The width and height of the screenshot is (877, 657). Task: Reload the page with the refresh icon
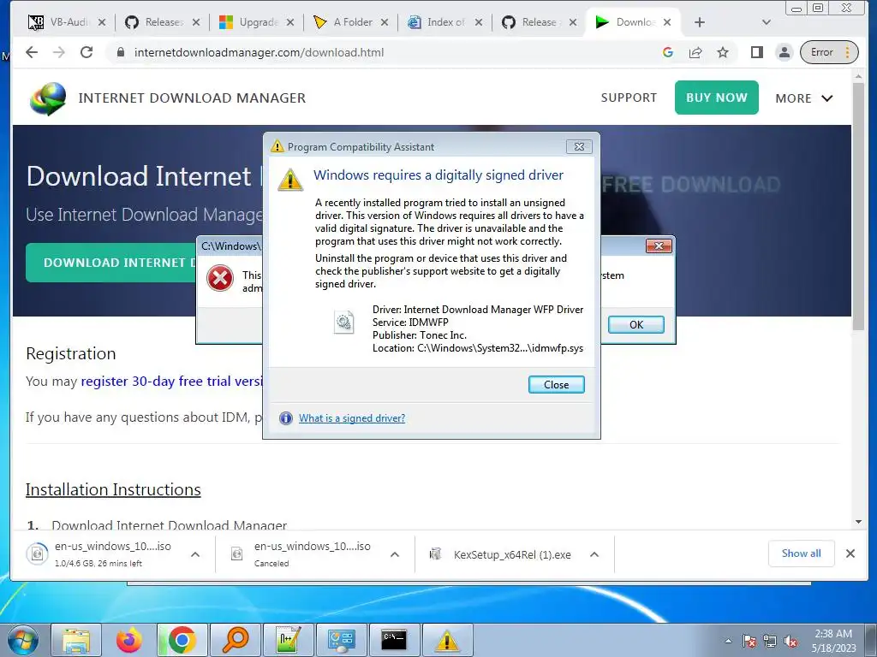coord(87,52)
